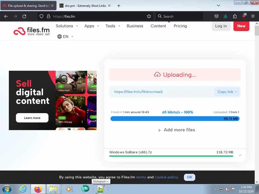This screenshot has height=194, width=259.
Task: Go back with the browser back arrow
Action: point(6,16)
